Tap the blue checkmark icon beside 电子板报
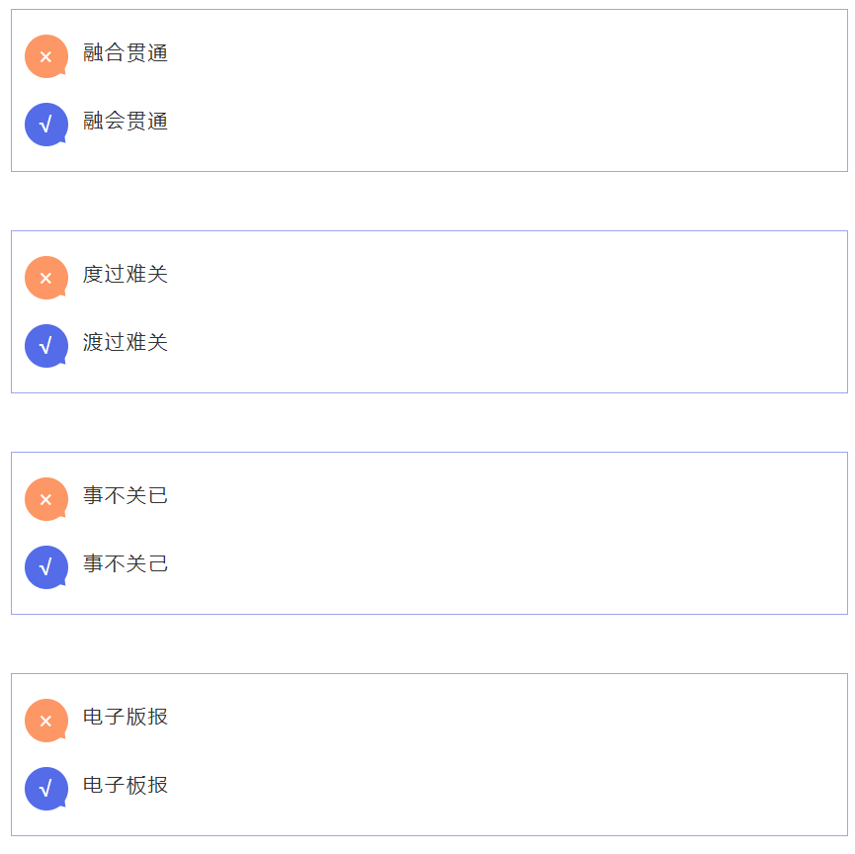855x854 pixels. click(45, 789)
